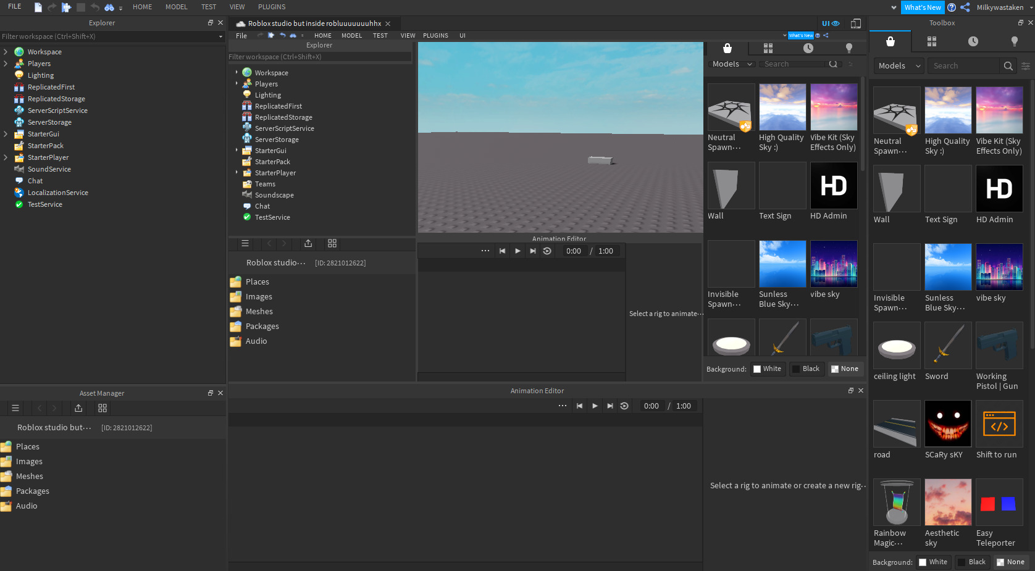1035x571 pixels.
Task: Select None background in main Toolbox
Action: pos(1011,562)
